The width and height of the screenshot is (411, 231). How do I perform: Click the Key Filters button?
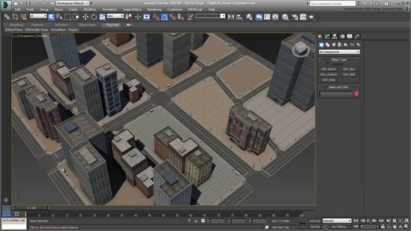click(x=340, y=227)
